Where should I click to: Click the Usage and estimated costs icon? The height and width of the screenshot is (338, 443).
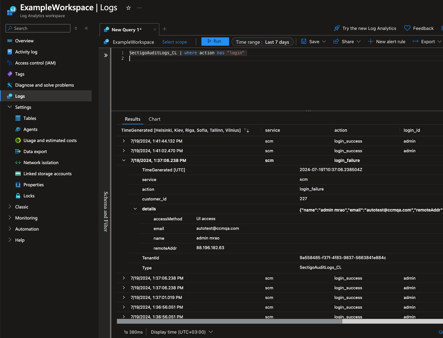(x=18, y=140)
